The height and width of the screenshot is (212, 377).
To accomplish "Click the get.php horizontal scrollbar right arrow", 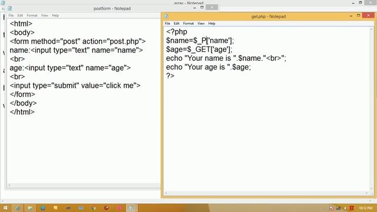I will point(367,193).
